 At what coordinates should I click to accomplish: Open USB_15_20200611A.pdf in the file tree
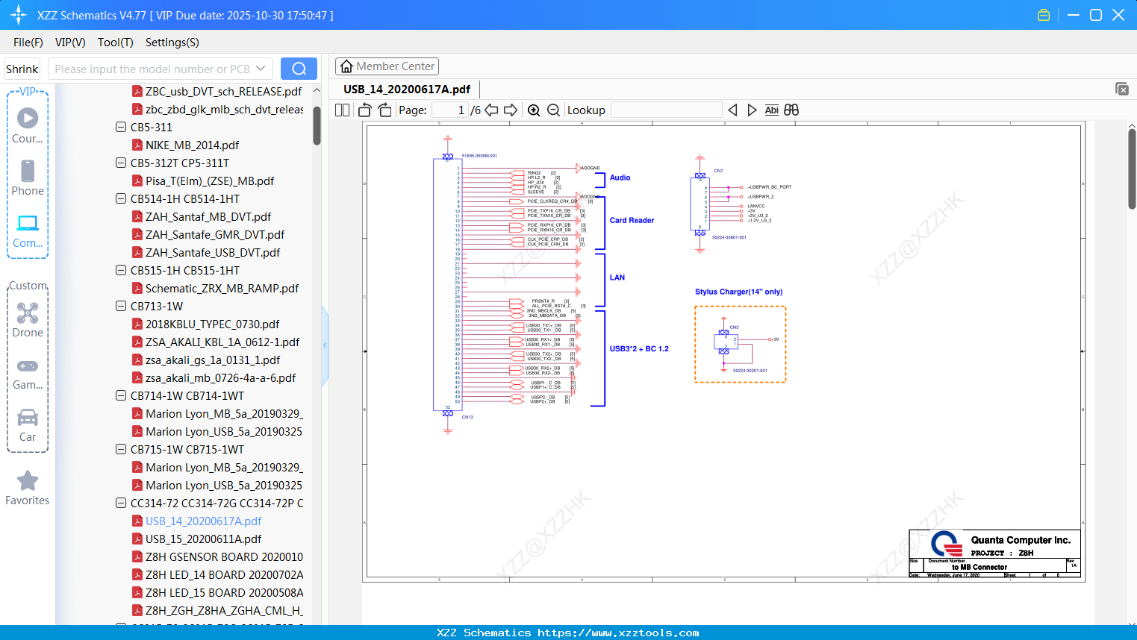click(203, 539)
